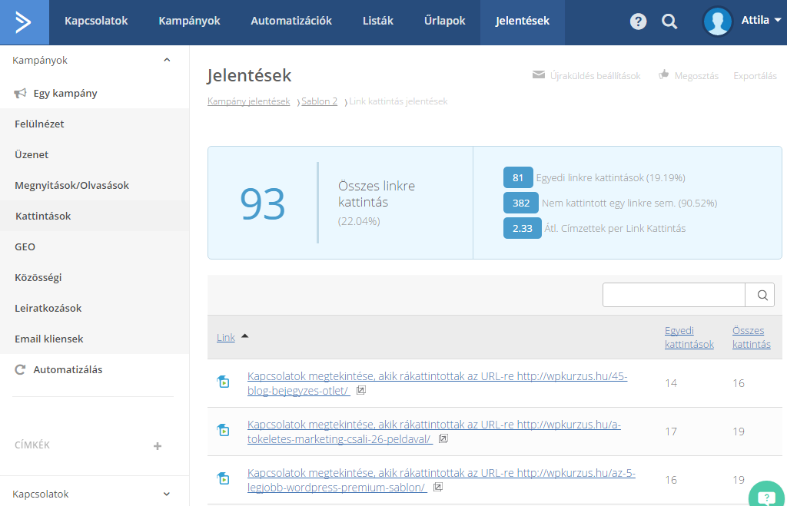Open the green chat support widget
787x506 pixels.
coord(765,496)
